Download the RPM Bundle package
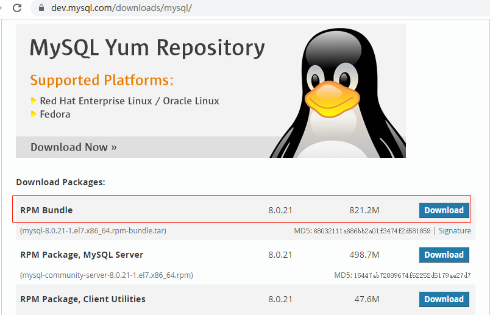This screenshot has height=315, width=490. (x=444, y=210)
